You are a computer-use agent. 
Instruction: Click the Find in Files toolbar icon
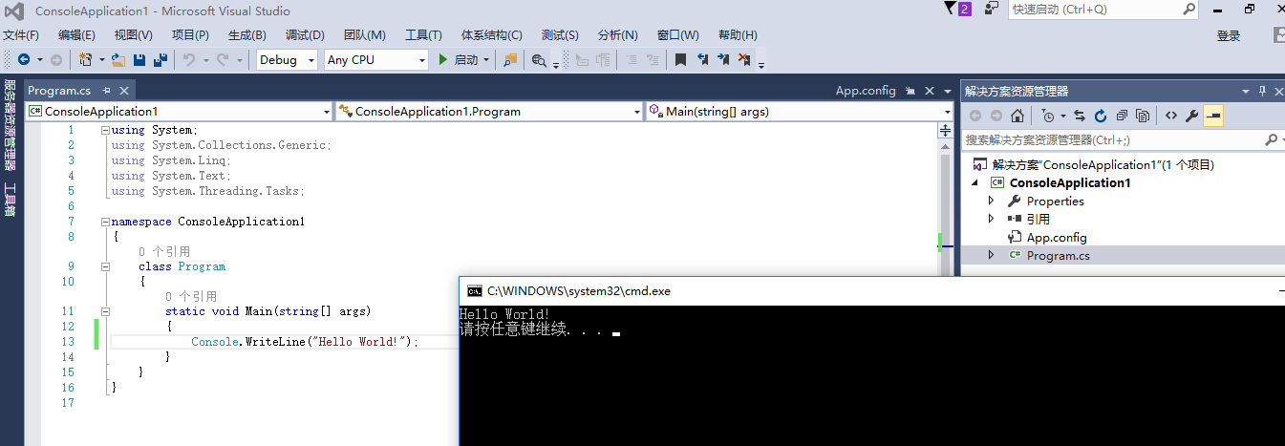[510, 59]
